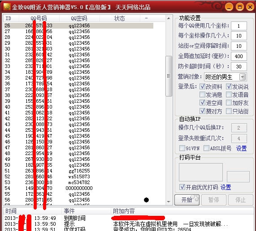Select row with password ws515873
This screenshot has width=256, height=231.
[x=78, y=176]
